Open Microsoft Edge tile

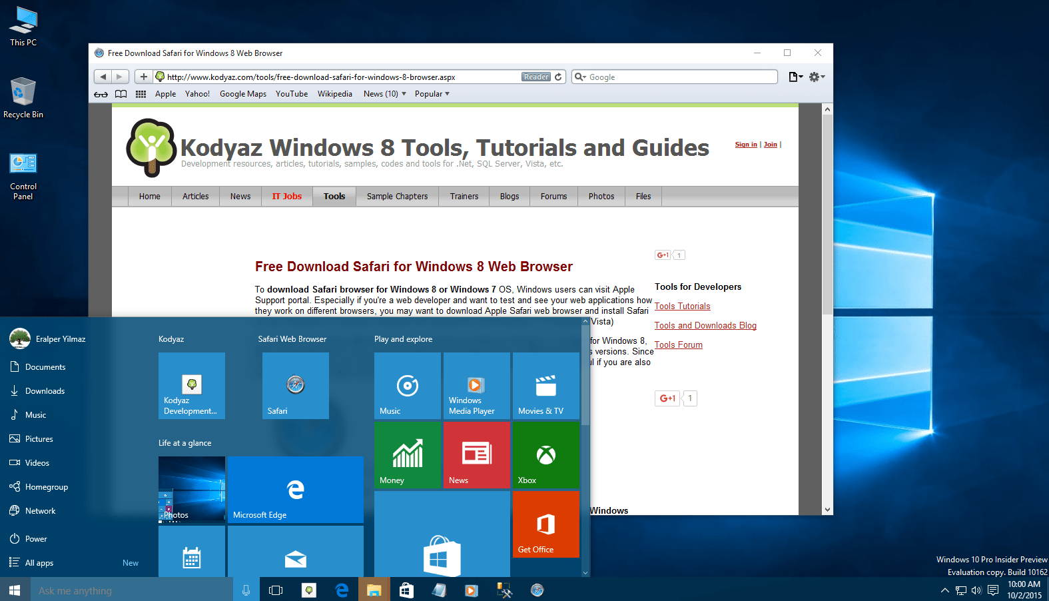pyautogui.click(x=296, y=490)
